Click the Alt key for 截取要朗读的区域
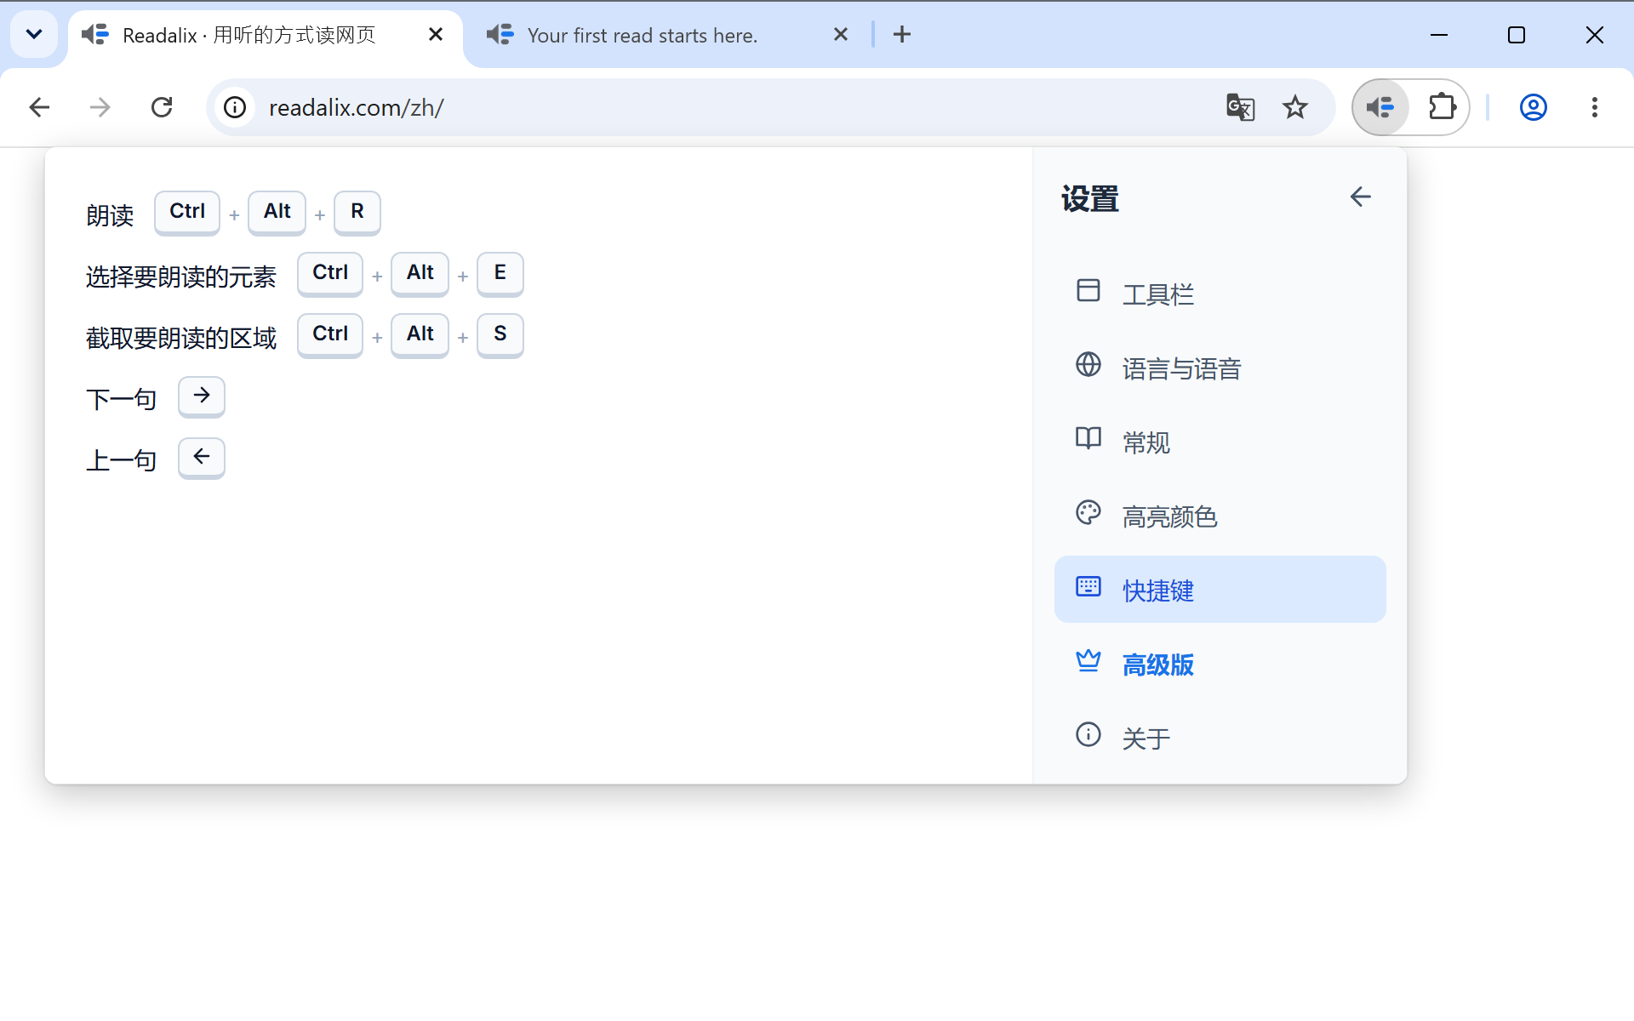1634x1021 pixels. pos(420,334)
